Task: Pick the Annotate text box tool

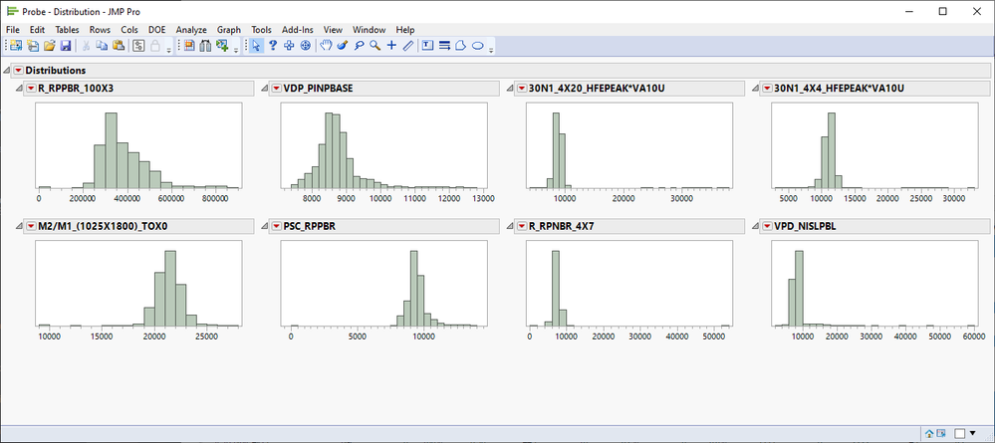Action: (427, 45)
